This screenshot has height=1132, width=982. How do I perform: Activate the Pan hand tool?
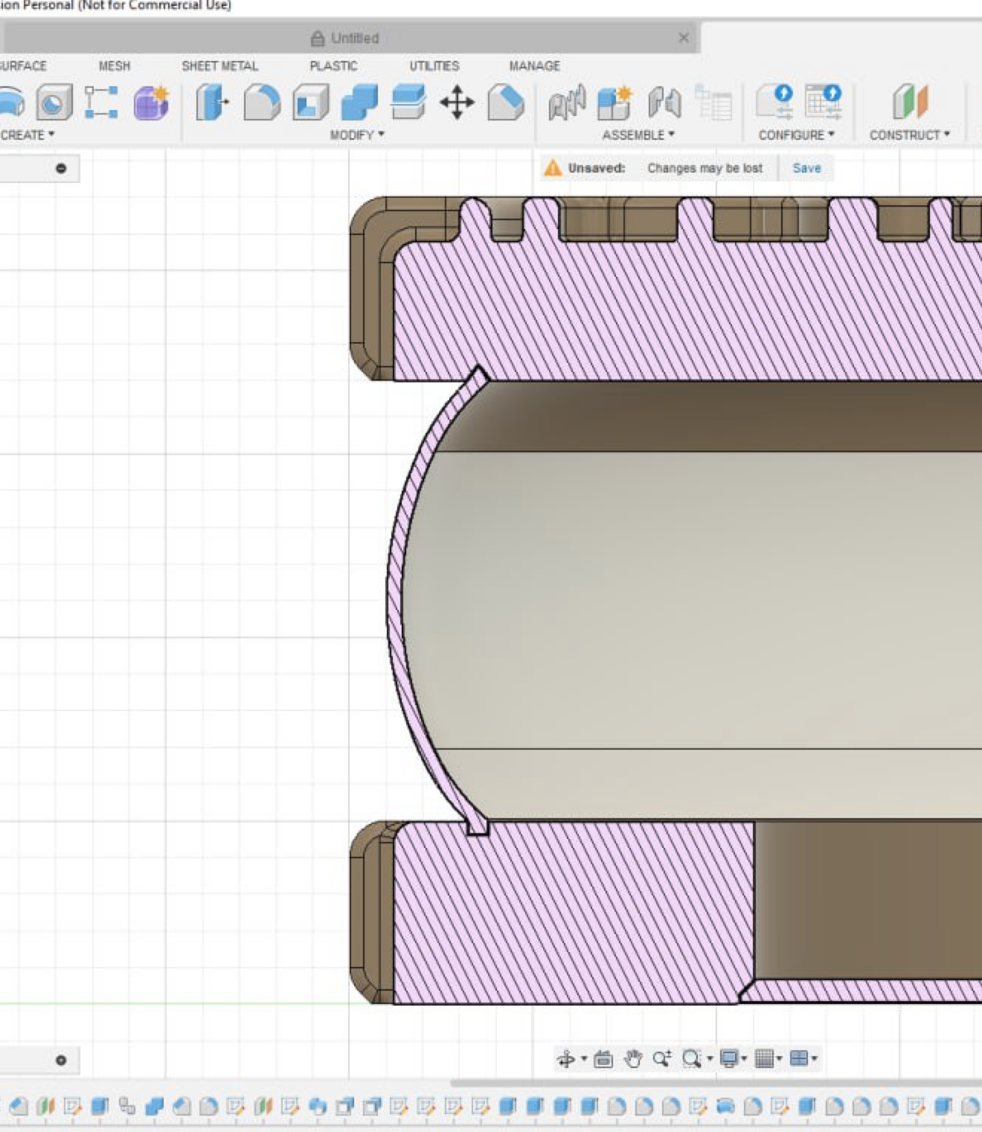633,1058
